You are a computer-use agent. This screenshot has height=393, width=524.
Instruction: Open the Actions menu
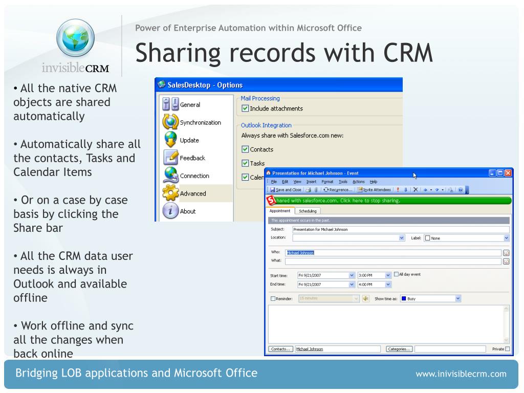(359, 182)
